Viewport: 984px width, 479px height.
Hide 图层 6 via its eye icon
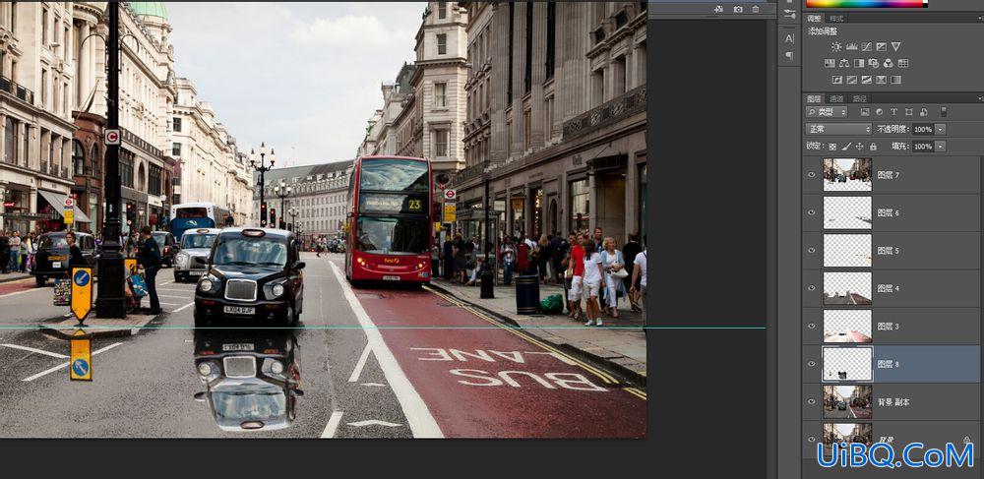(x=812, y=212)
